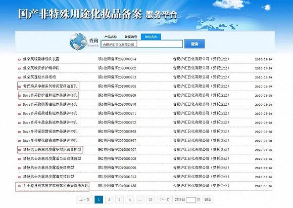Viewport: 293px width, 208px height.
Task: Click the red bullet beside record 2020000874
Action: tap(19, 59)
